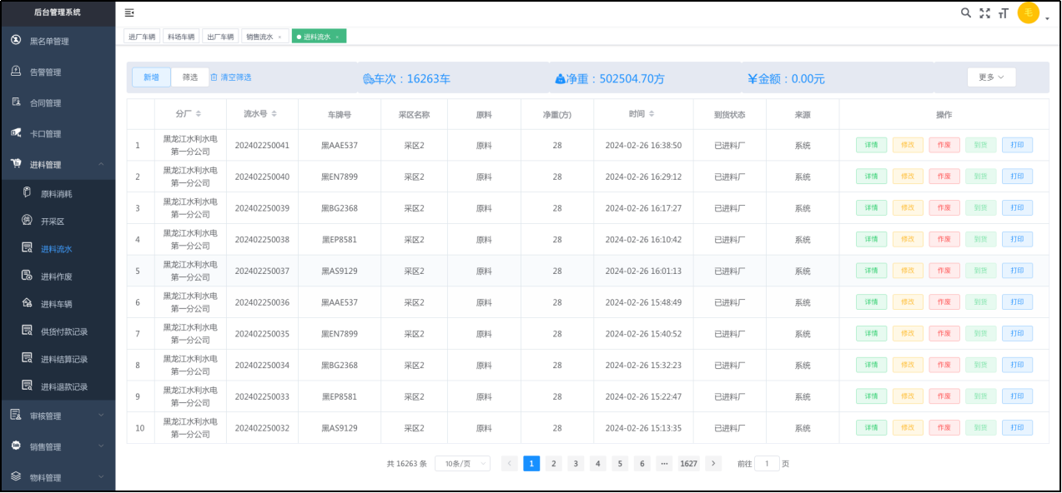Click 详情 for 202402250032
The height and width of the screenshot is (493, 1062).
pyautogui.click(x=871, y=427)
